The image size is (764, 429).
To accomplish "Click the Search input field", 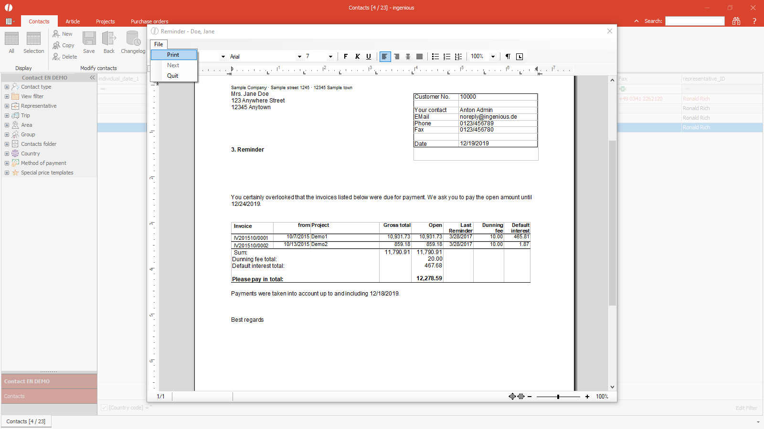I will pos(695,21).
